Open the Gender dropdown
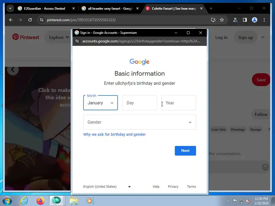The height and width of the screenshot is (206, 275). point(140,122)
